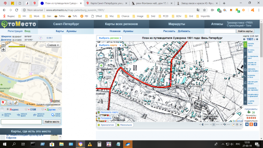Reload the page in Chrome
Viewport: 263px width, 148px height.
coord(16,10)
